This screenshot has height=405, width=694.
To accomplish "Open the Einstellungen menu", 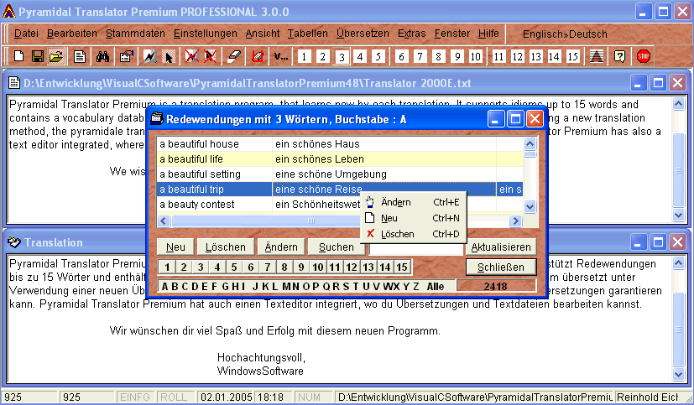I will [205, 34].
